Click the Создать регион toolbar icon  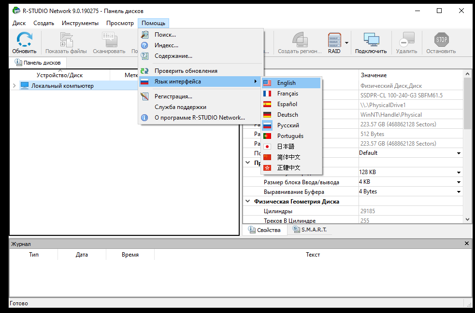[300, 42]
